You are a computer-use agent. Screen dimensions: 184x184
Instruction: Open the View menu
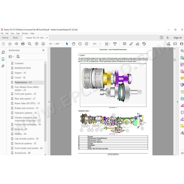(x=12, y=33)
